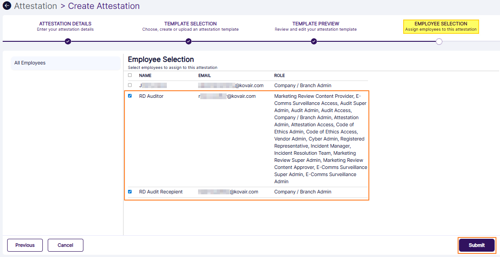Click the Template Selection completed checkmark
The height and width of the screenshot is (257, 500).
188,41
